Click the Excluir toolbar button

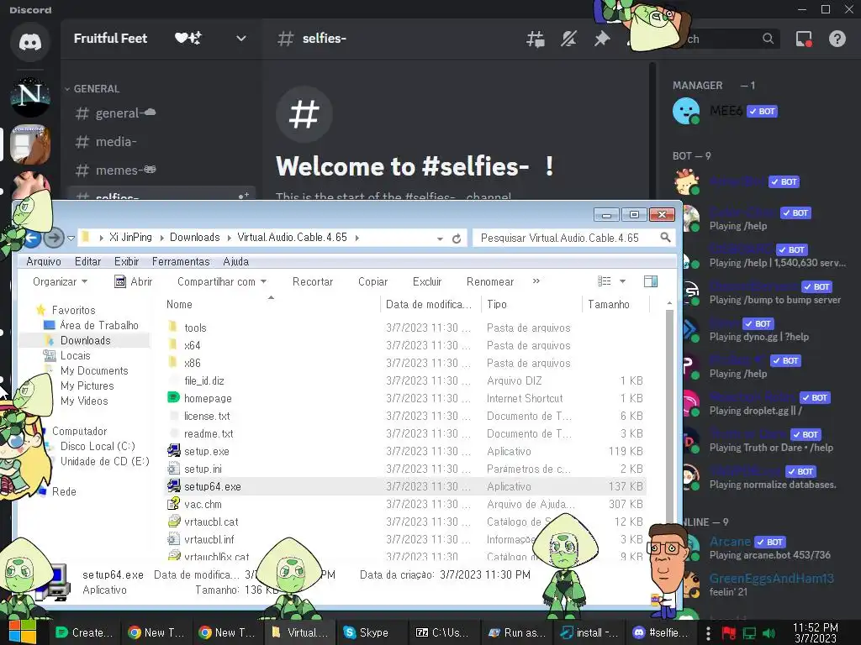[426, 281]
